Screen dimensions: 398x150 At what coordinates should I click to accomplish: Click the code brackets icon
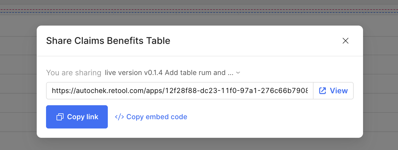pyautogui.click(x=119, y=117)
